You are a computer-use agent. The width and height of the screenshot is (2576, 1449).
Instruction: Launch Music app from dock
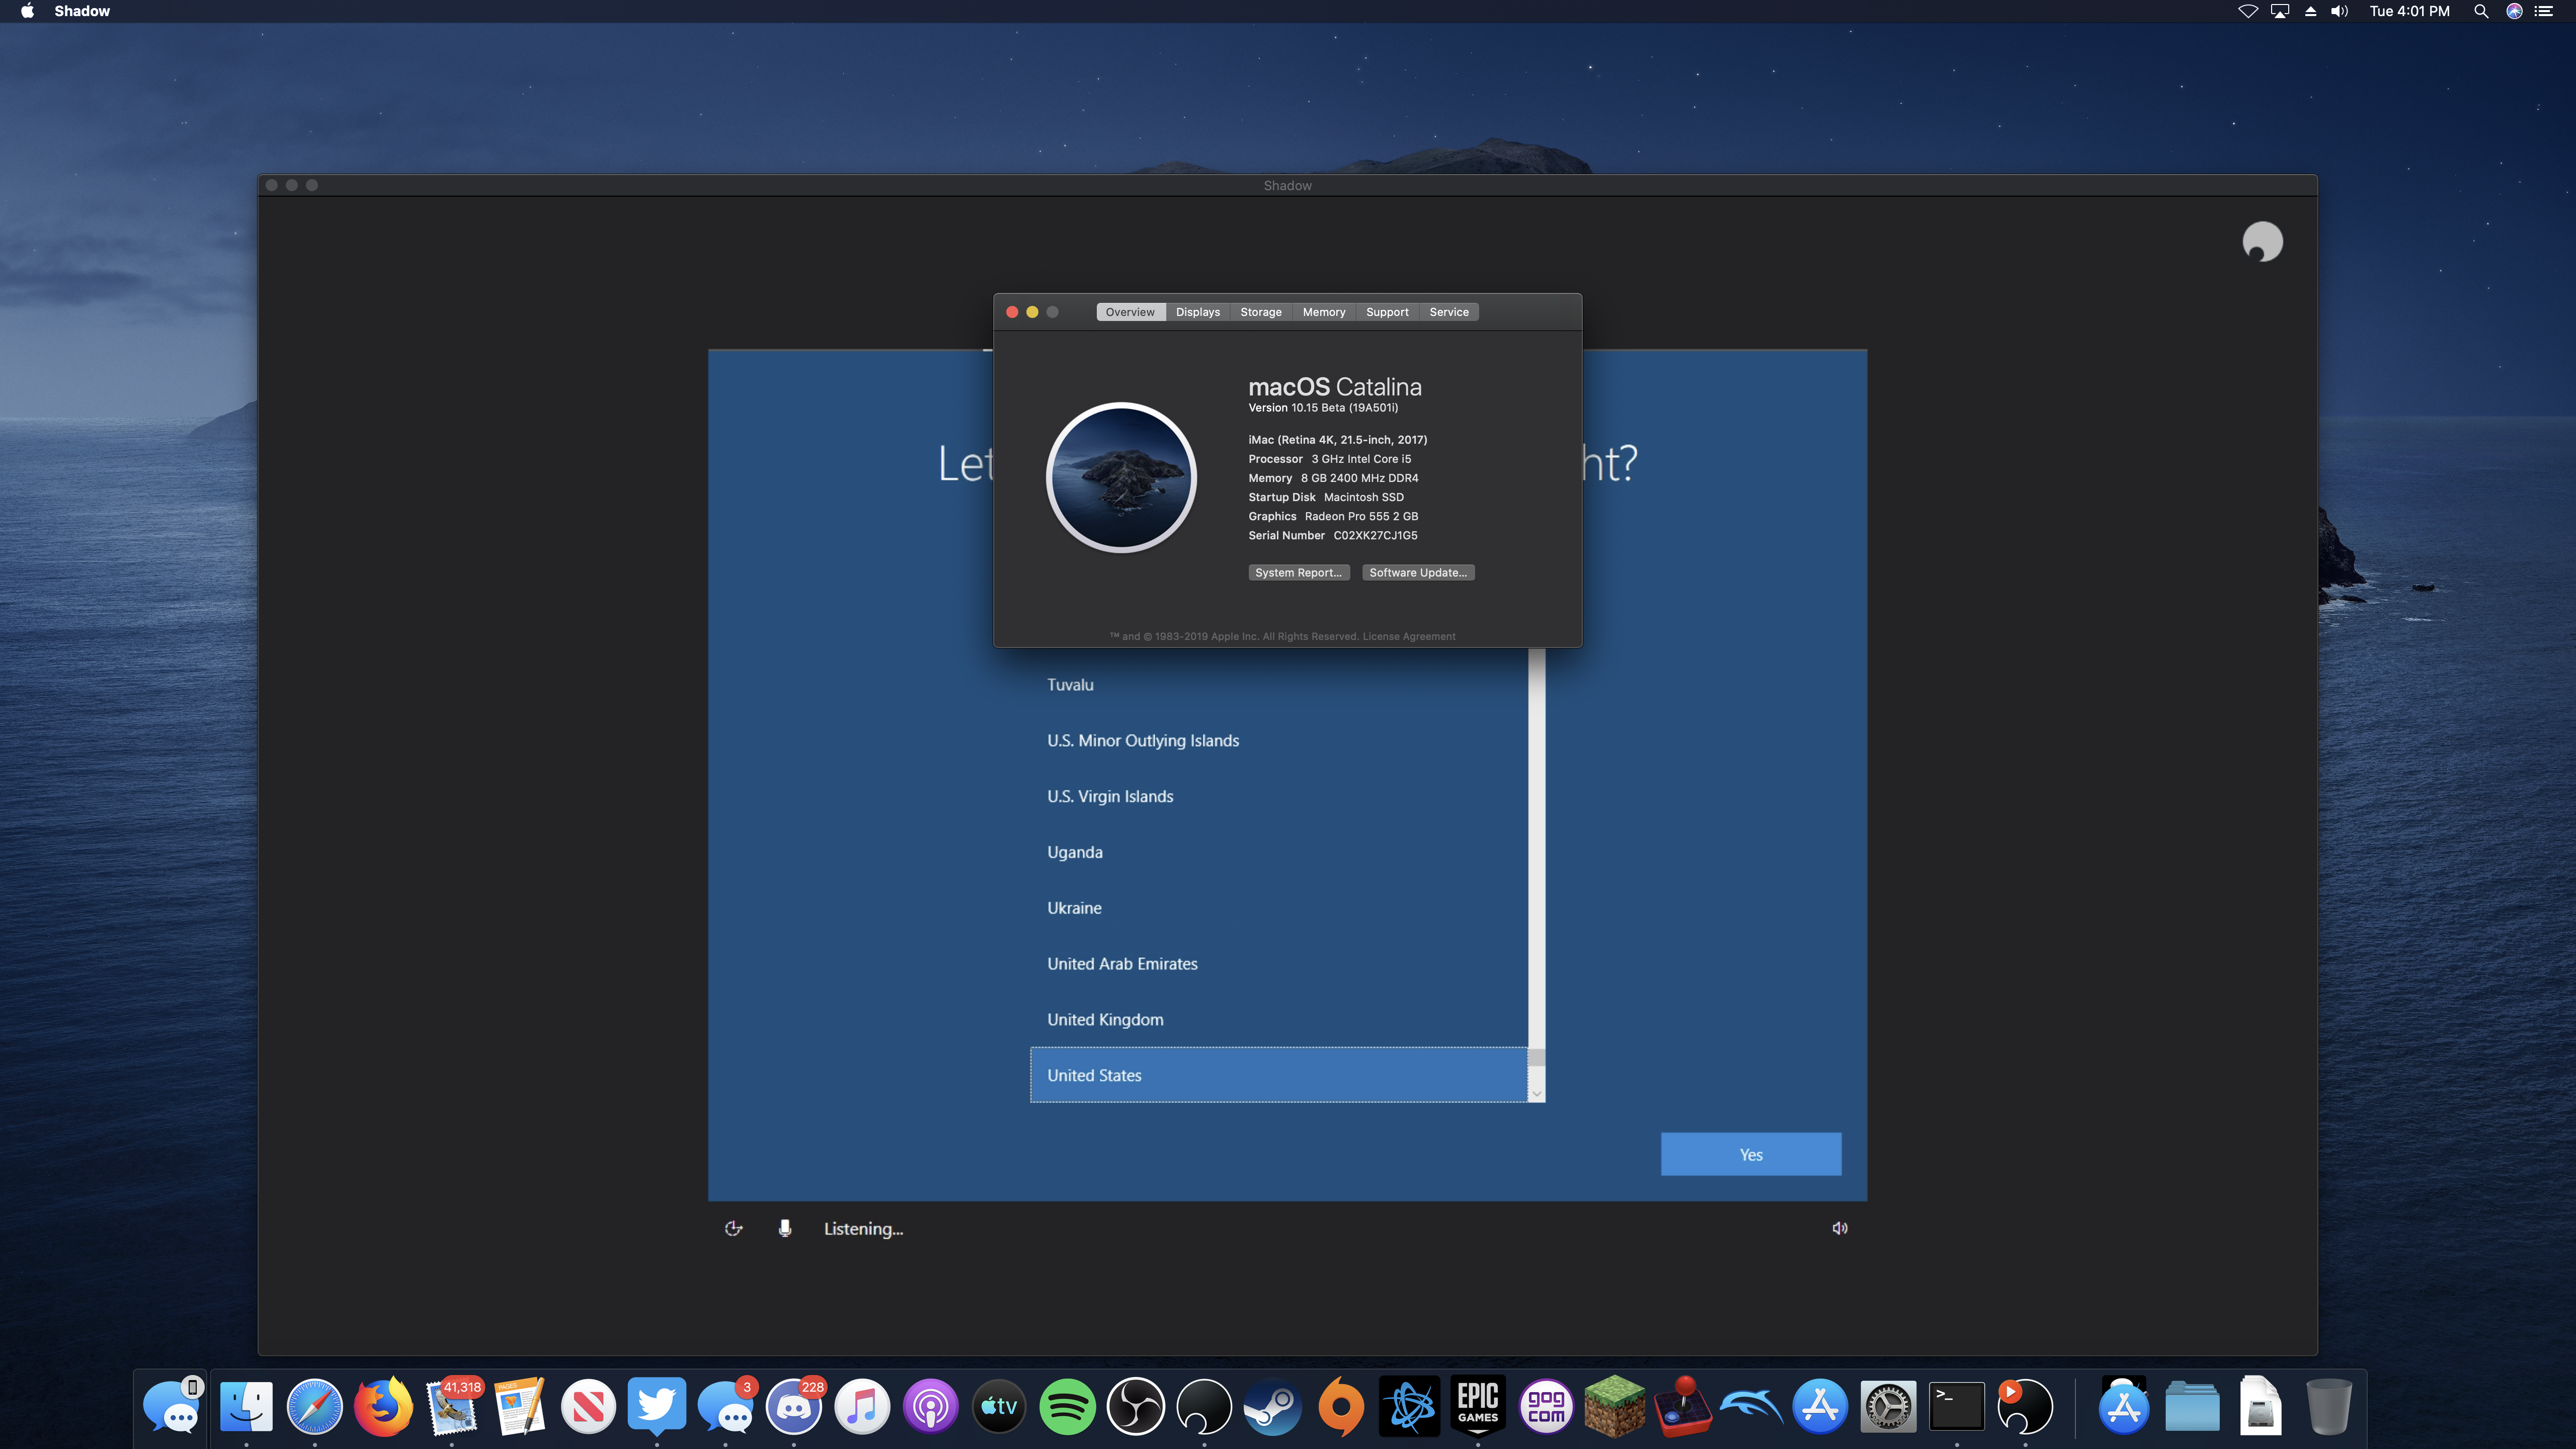(862, 1406)
